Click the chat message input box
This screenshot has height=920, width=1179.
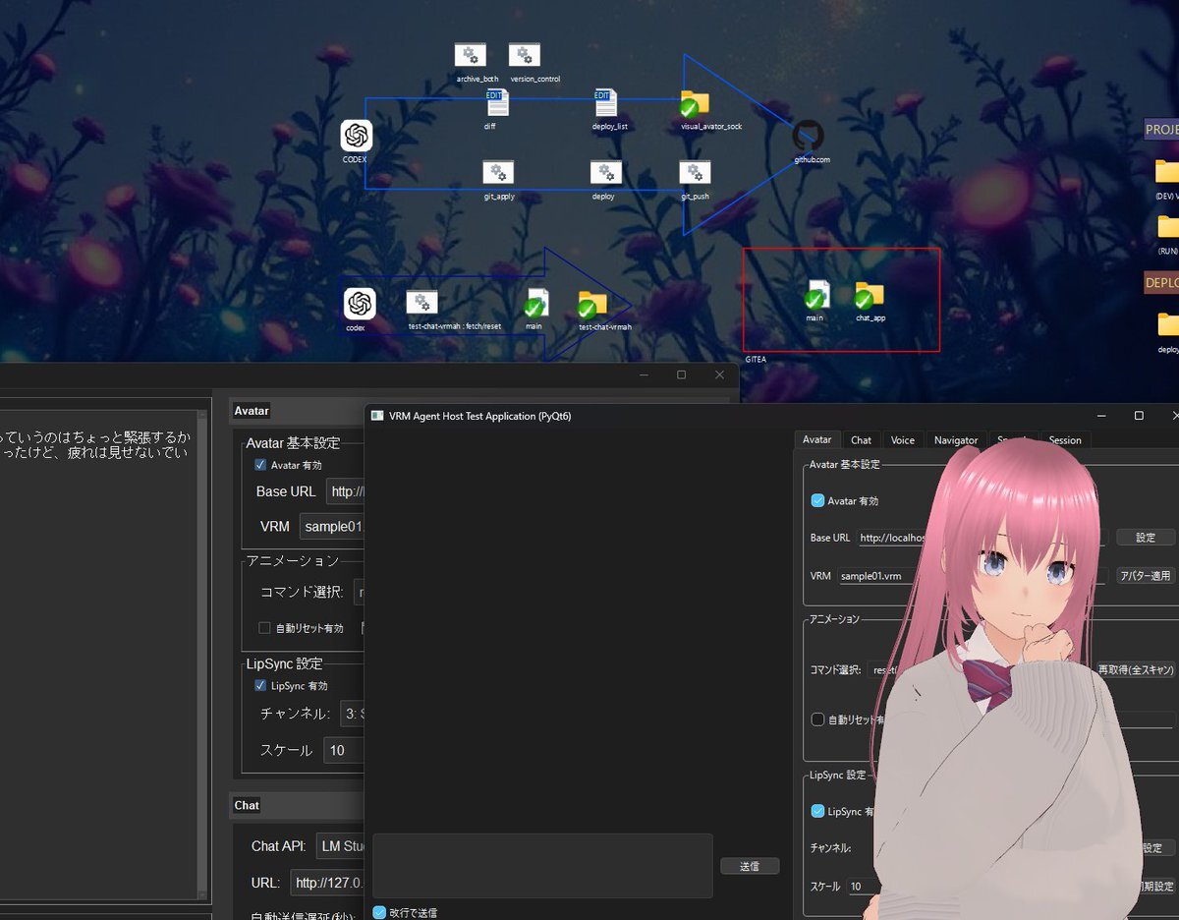click(542, 865)
